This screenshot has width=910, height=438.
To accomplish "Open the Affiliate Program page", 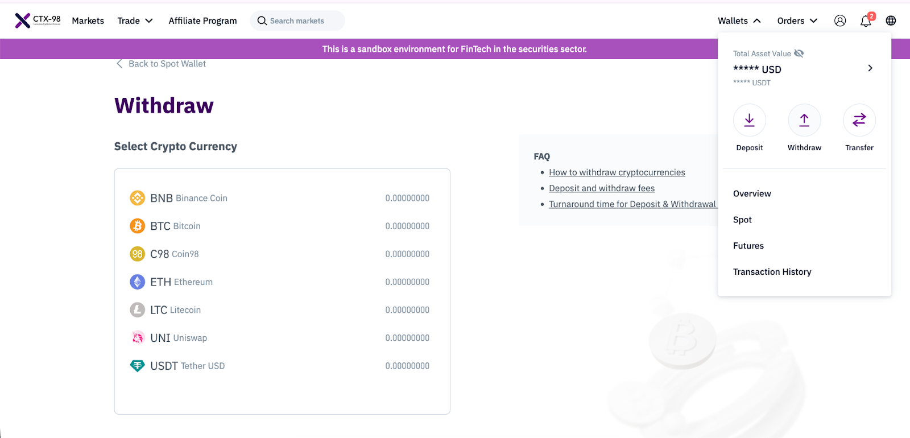I will click(x=202, y=20).
